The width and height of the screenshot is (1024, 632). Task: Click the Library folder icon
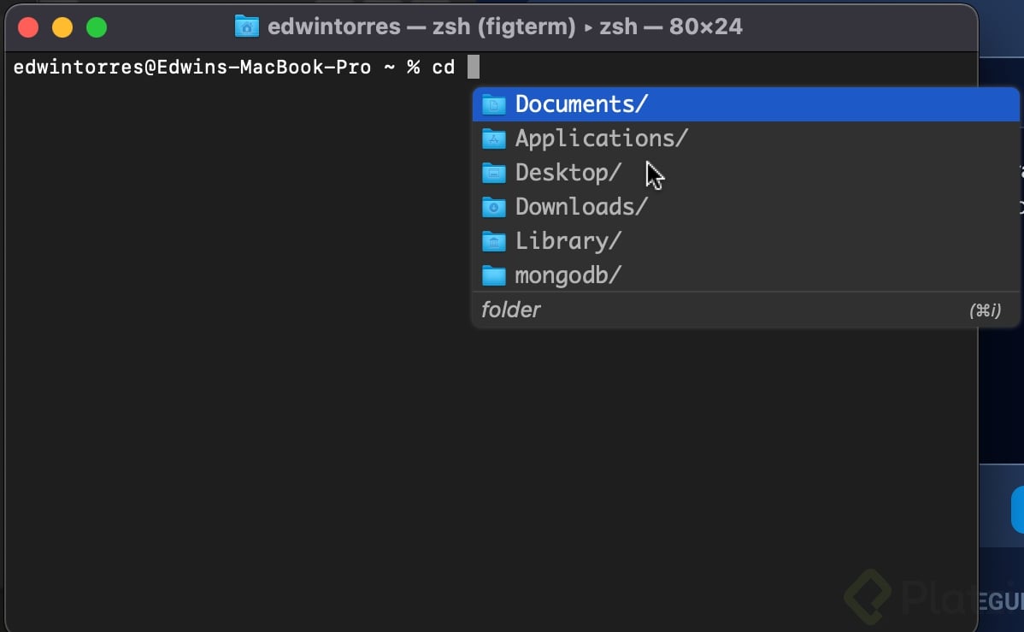point(493,241)
